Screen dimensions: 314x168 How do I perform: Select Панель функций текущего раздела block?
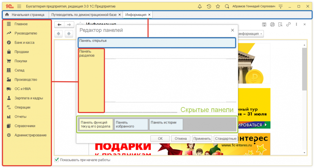(x=96, y=124)
